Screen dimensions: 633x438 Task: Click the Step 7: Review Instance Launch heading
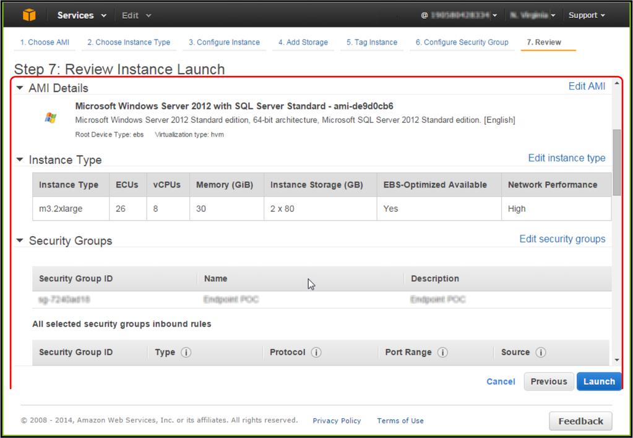pyautogui.click(x=119, y=69)
